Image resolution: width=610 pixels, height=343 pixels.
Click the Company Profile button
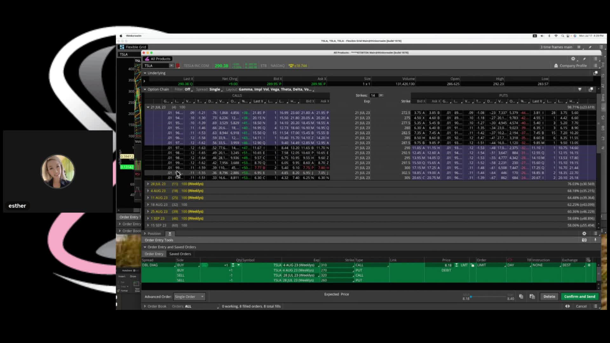(570, 66)
